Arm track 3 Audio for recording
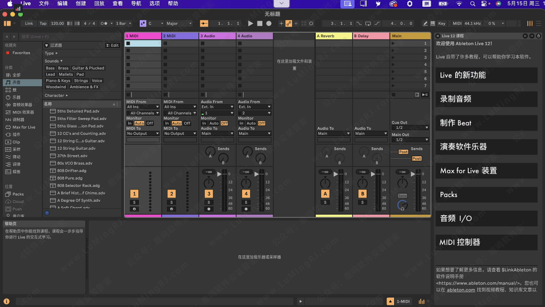The height and width of the screenshot is (307, 545). [208, 209]
